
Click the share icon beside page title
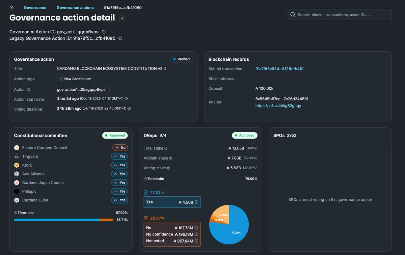[122, 18]
